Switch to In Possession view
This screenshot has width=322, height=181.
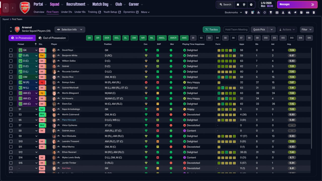[x=22, y=38]
